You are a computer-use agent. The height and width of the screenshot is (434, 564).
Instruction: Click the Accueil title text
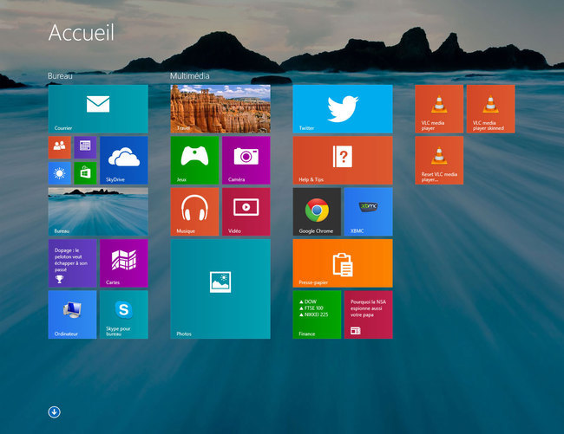point(82,32)
